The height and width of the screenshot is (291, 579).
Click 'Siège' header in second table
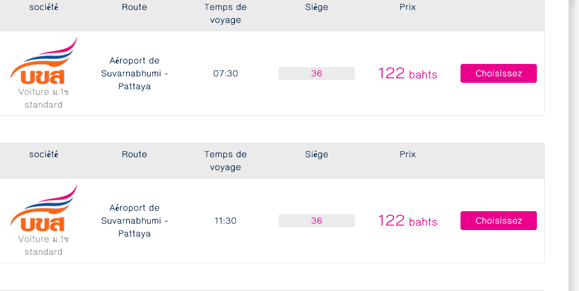(x=316, y=155)
